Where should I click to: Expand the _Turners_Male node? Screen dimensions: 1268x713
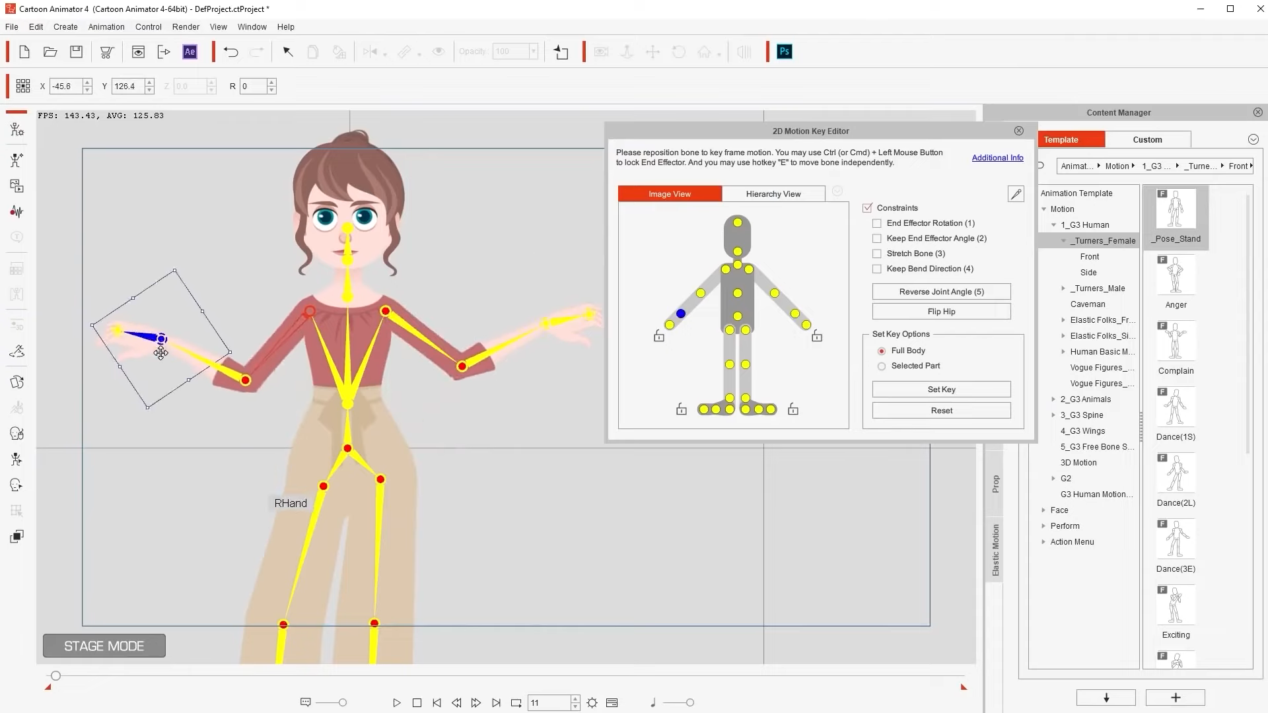[x=1063, y=289]
